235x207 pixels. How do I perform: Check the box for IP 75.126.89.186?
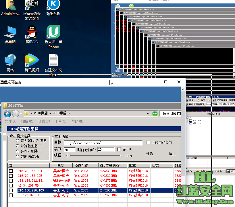(x=11, y=195)
